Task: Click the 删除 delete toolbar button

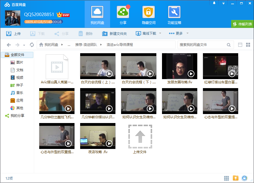Action: [86, 34]
